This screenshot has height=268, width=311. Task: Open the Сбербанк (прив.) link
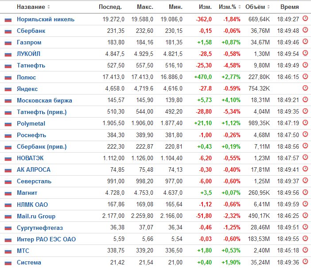tap(42, 146)
